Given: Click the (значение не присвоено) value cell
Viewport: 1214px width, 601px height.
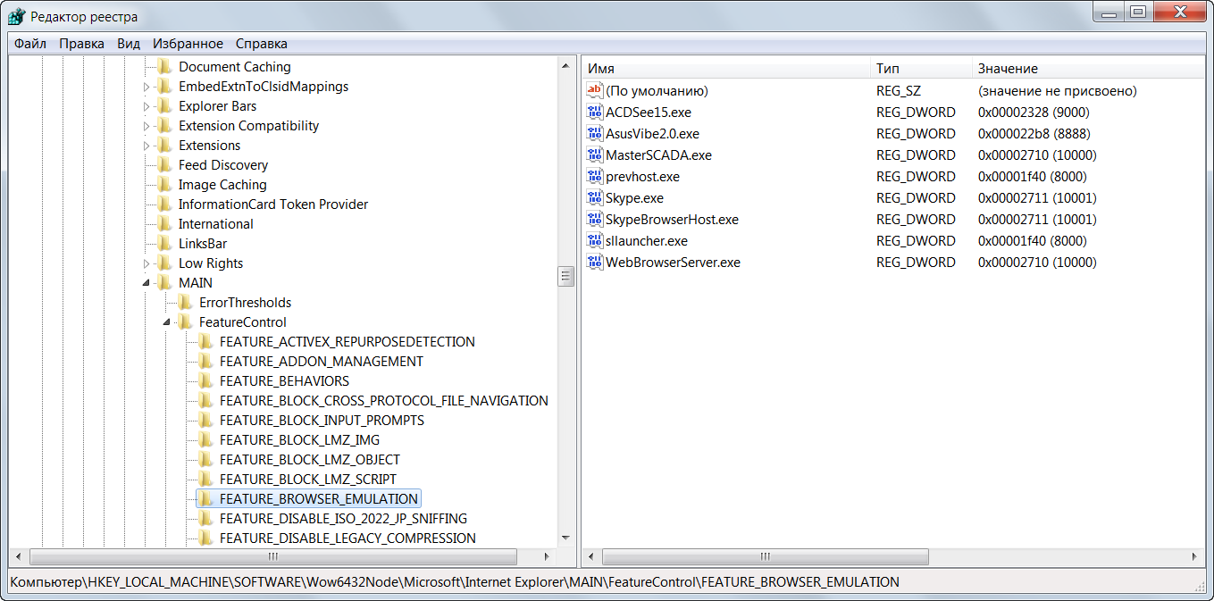Looking at the screenshot, I should pos(1058,90).
